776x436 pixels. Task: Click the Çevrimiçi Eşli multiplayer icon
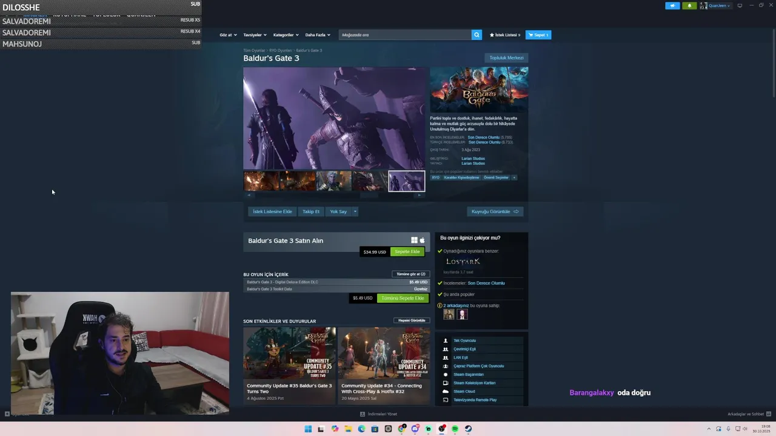[446, 349]
